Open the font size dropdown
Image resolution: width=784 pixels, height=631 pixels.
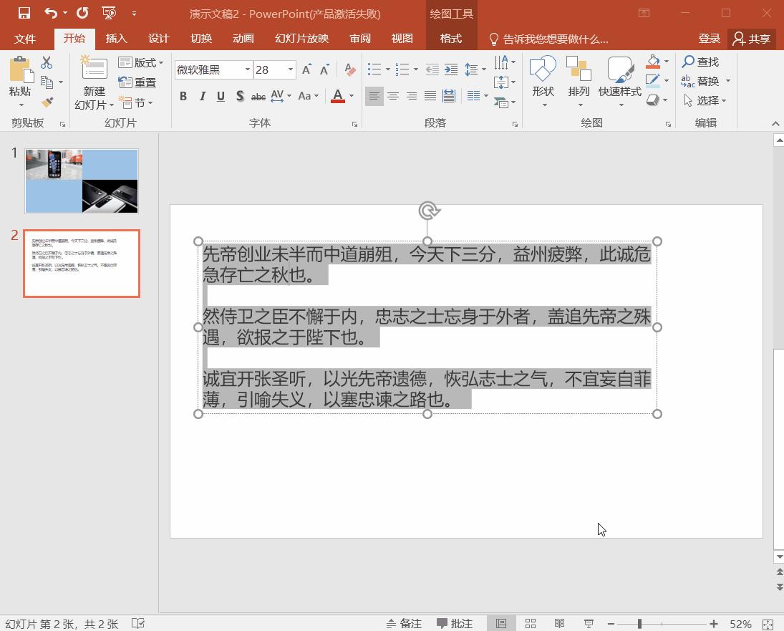(x=291, y=69)
